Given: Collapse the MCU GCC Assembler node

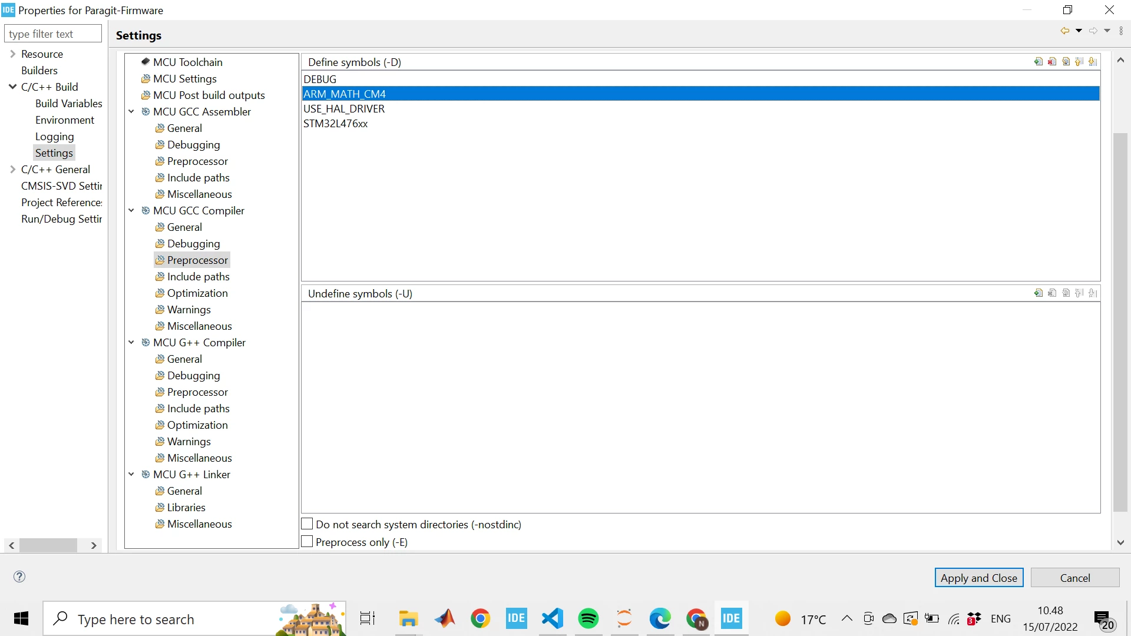Looking at the screenshot, I should [131, 111].
